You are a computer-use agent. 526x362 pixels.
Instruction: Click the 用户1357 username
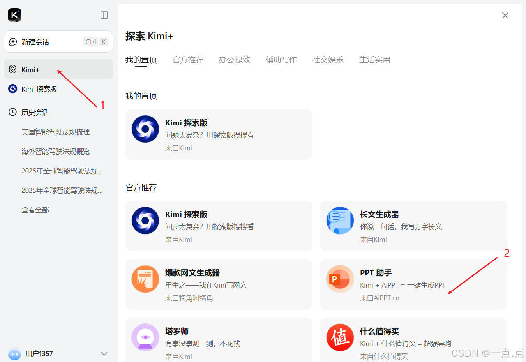point(39,354)
